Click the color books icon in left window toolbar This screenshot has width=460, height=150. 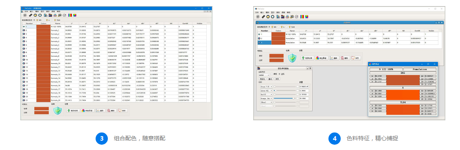coord(50,15)
